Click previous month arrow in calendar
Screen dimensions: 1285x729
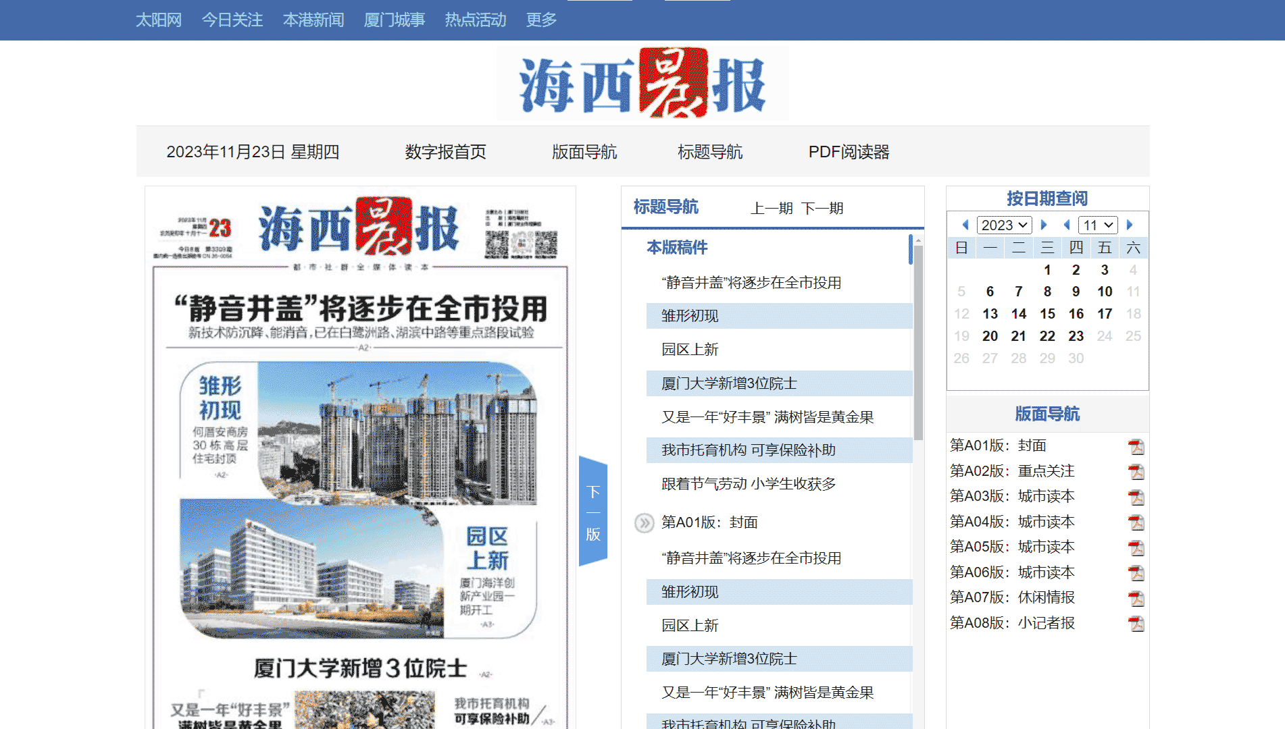pyautogui.click(x=1067, y=225)
